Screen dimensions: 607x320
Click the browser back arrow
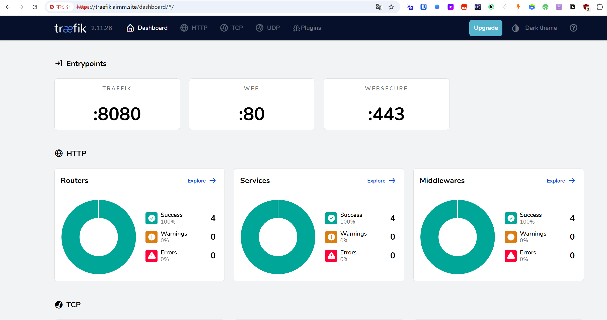pos(8,7)
